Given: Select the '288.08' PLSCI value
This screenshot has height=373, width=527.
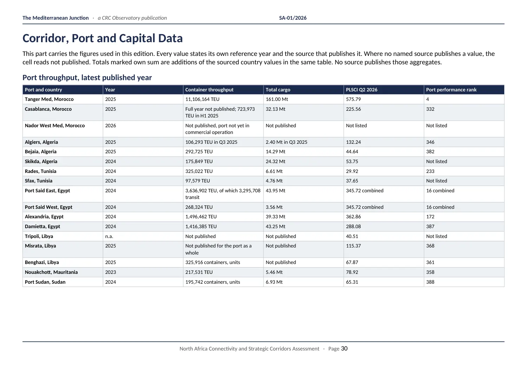Looking at the screenshot, I should (x=353, y=226).
